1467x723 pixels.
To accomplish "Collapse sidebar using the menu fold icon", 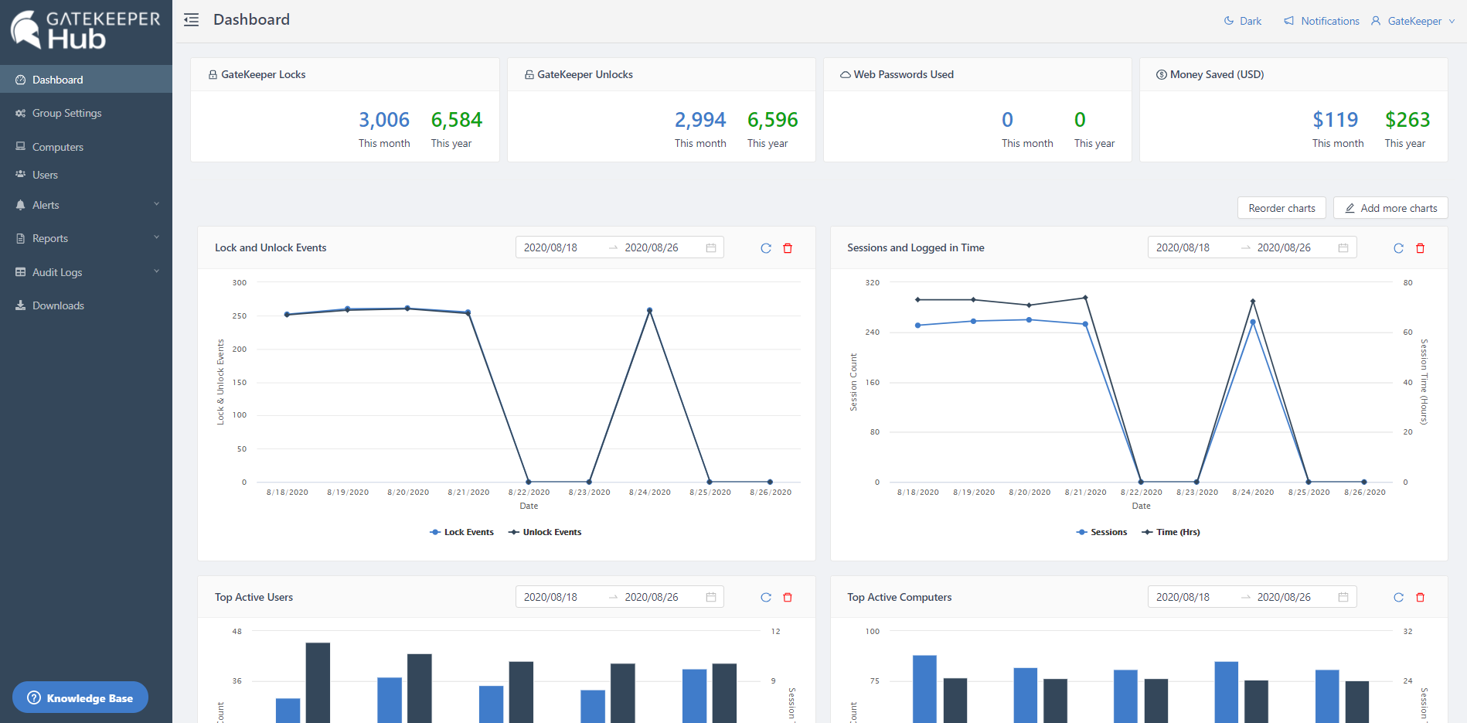I will point(191,20).
